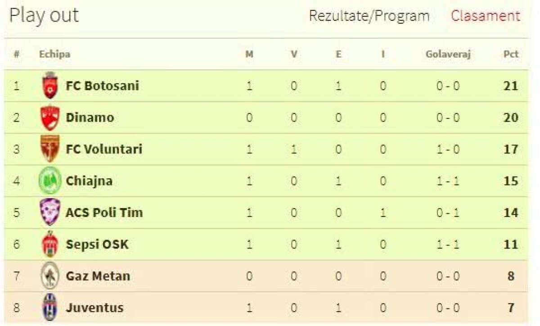The image size is (540, 326).
Task: Click the Play out heading
Action: point(44,16)
